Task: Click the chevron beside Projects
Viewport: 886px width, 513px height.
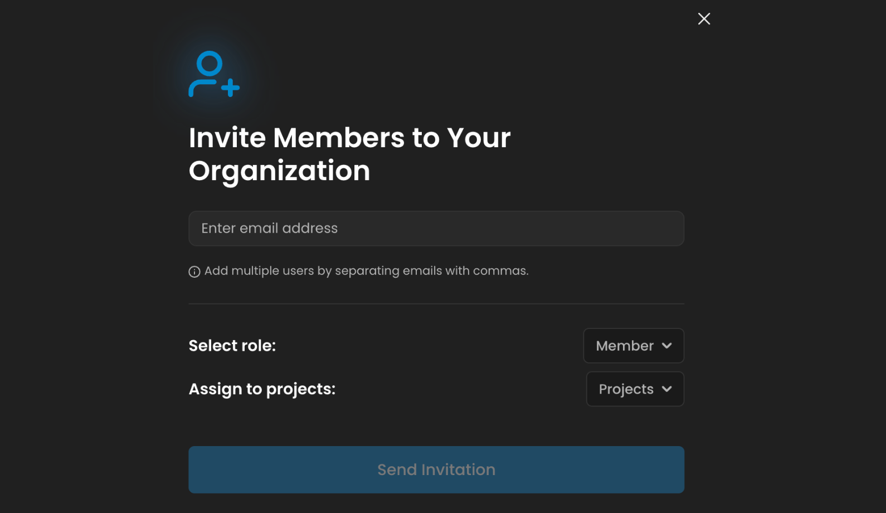Action: point(667,389)
